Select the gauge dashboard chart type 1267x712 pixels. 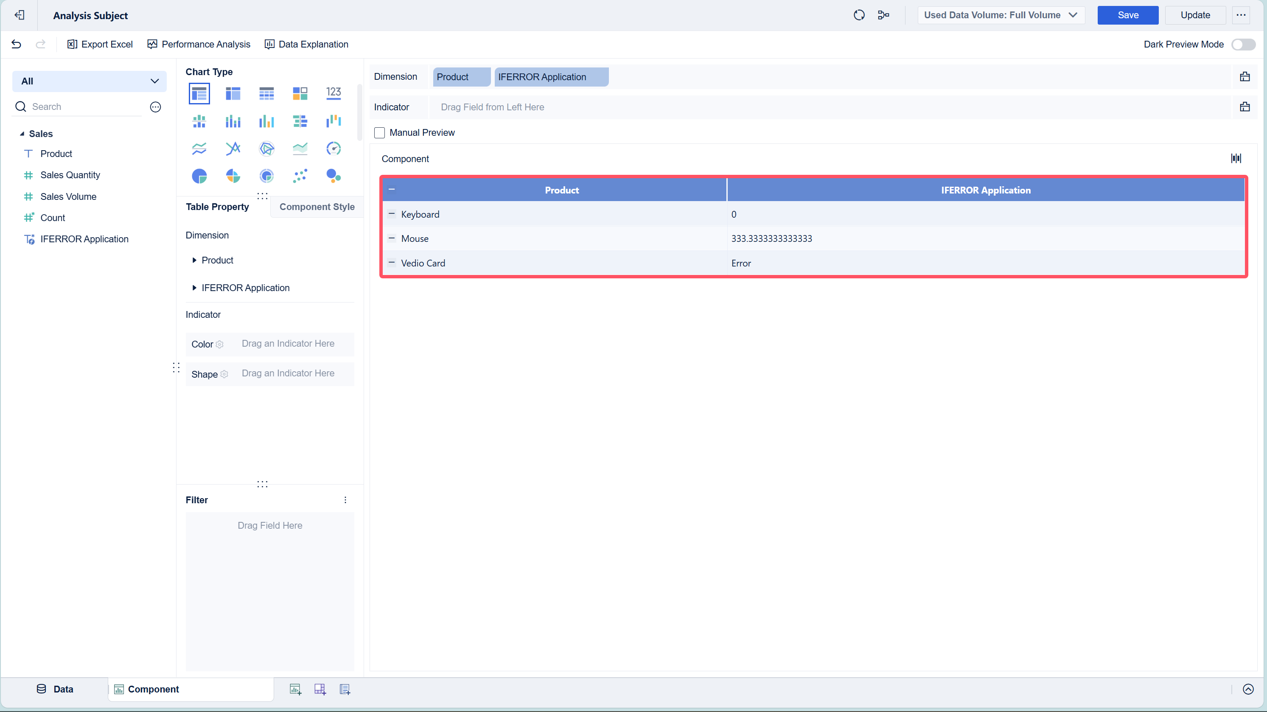pos(334,149)
